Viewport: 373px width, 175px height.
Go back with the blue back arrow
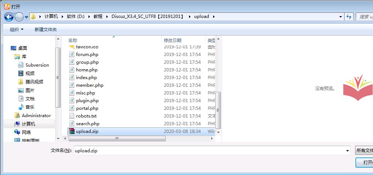pos(9,17)
